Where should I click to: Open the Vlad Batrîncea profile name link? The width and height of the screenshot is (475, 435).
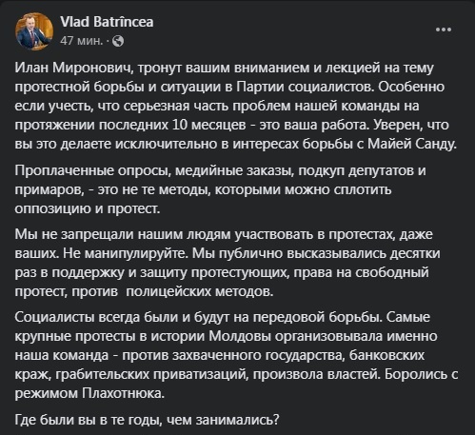click(107, 22)
